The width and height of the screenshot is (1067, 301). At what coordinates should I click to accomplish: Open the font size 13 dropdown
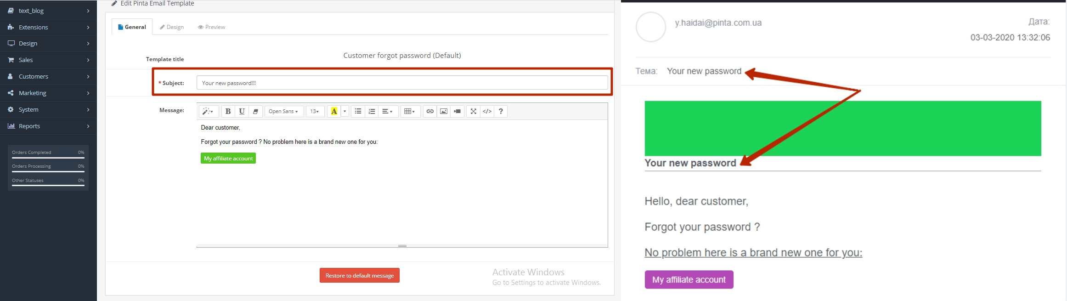click(315, 111)
